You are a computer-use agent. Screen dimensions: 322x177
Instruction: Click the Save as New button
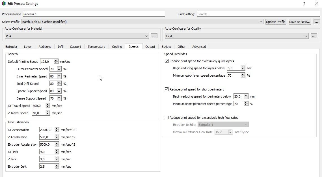300,22
